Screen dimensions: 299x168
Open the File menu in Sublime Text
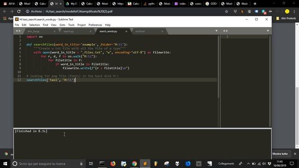point(17,25)
